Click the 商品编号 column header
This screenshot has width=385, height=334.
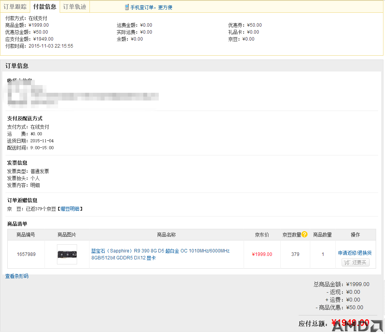(26, 235)
